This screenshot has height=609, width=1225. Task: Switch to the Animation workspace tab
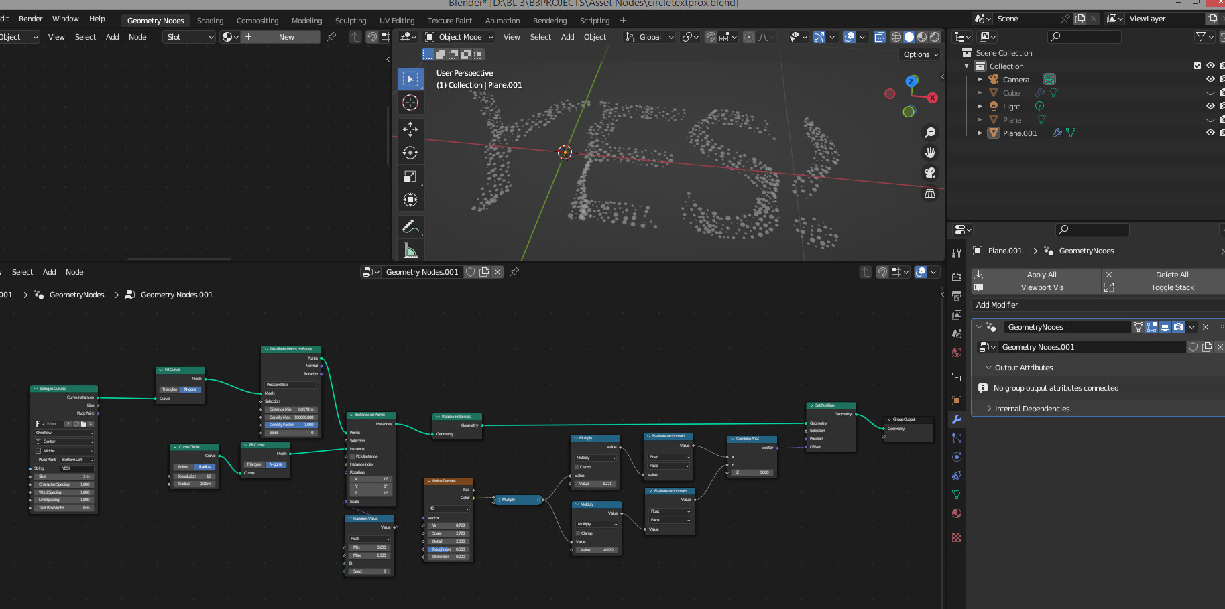(502, 21)
